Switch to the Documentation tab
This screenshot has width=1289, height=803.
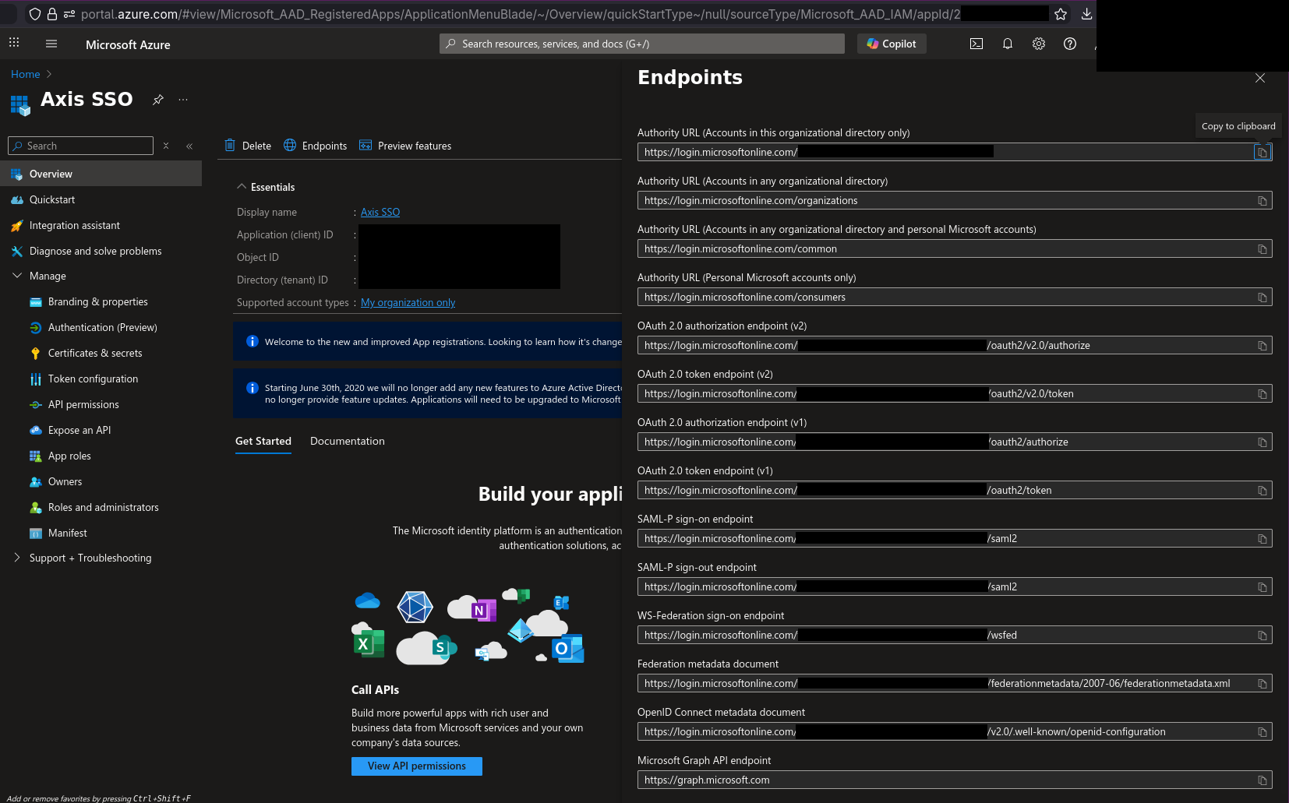click(347, 441)
